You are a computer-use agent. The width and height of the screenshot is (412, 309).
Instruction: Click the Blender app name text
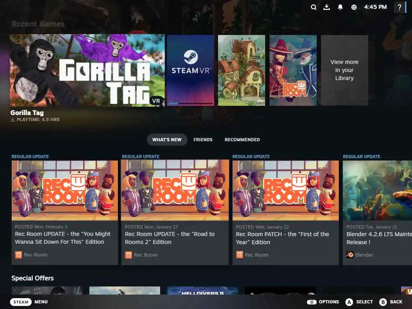coord(364,255)
